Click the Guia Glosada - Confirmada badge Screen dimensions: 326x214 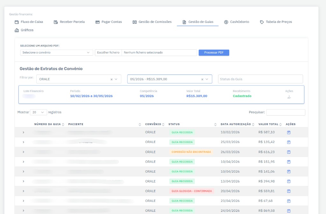click(x=192, y=191)
